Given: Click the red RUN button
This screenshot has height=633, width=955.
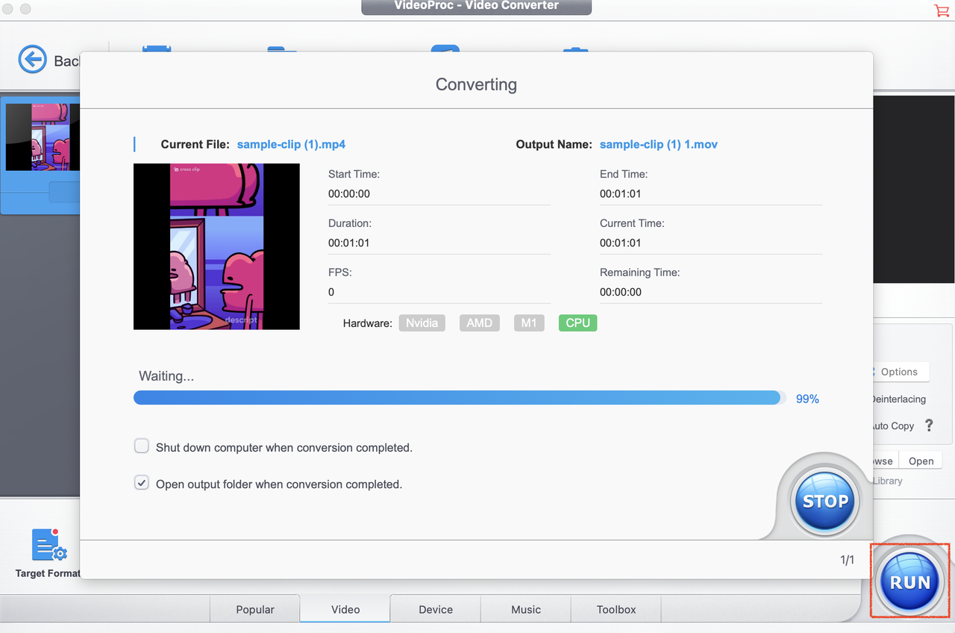Looking at the screenshot, I should tap(909, 581).
